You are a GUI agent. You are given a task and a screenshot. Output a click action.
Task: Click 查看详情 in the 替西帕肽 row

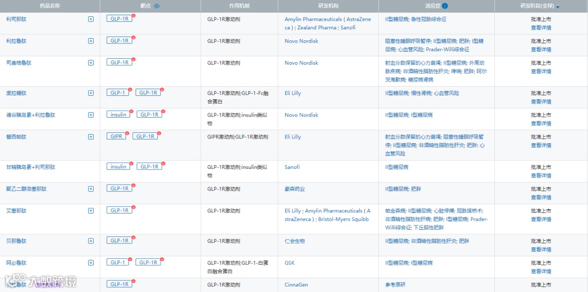pos(541,145)
